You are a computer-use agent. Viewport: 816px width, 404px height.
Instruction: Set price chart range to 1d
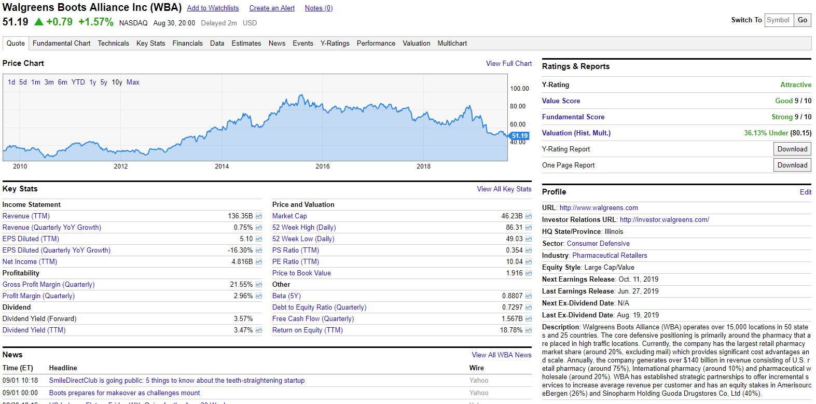pyautogui.click(x=11, y=82)
